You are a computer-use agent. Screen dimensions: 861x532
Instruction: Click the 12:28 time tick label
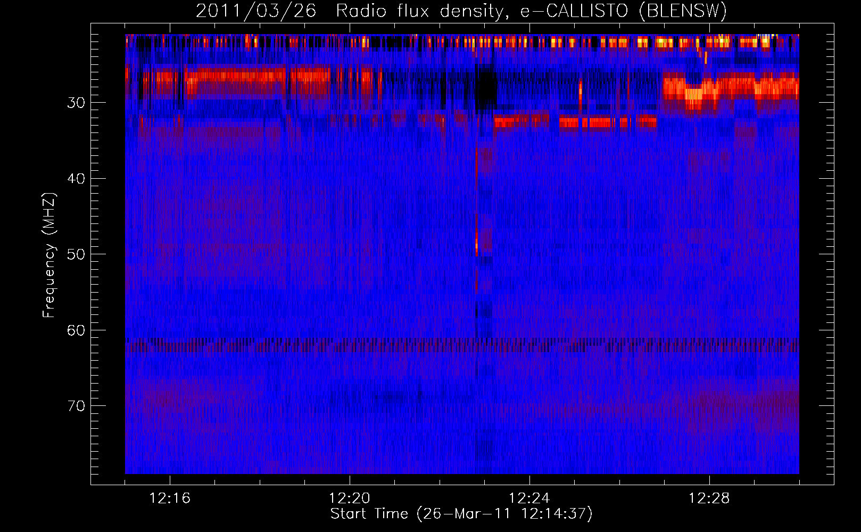click(x=709, y=498)
